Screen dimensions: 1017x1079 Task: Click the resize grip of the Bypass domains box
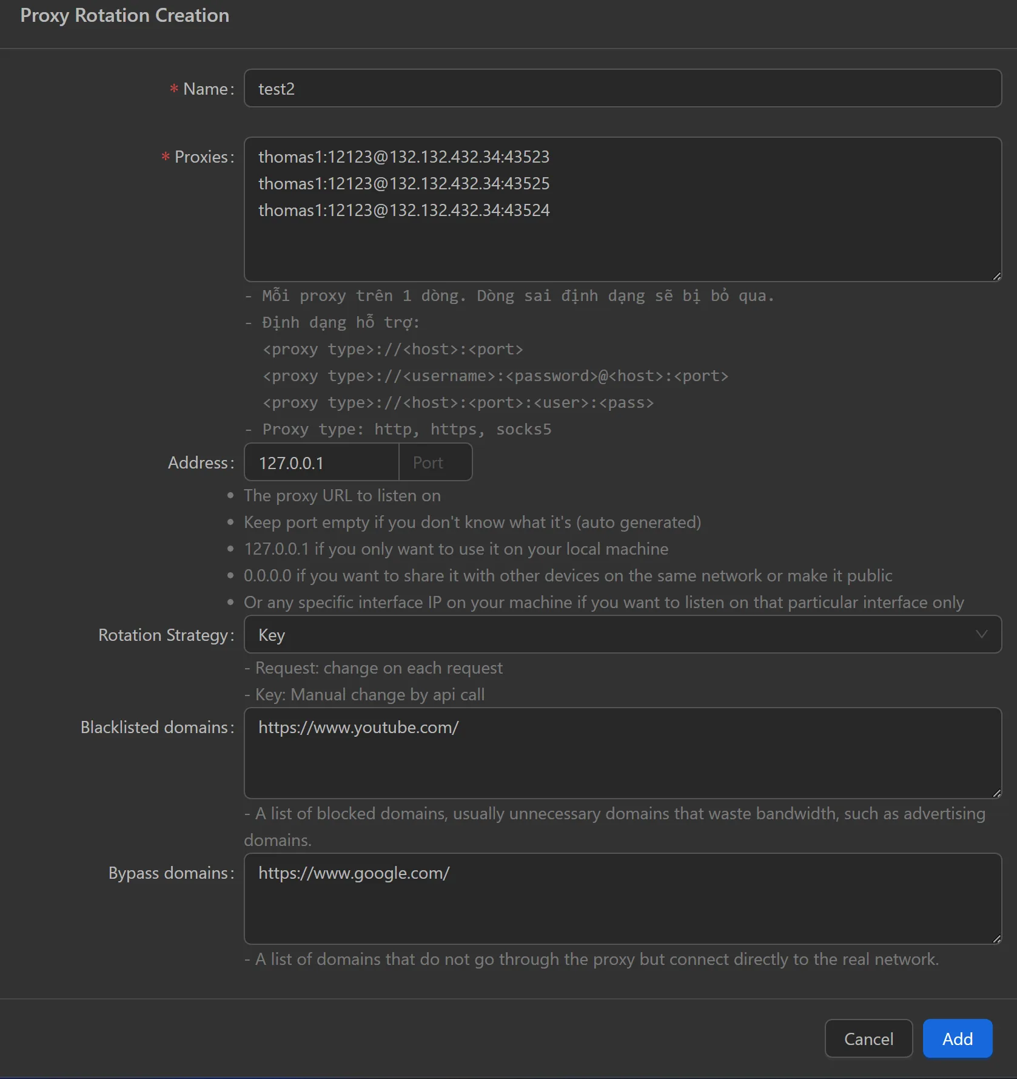tap(996, 939)
